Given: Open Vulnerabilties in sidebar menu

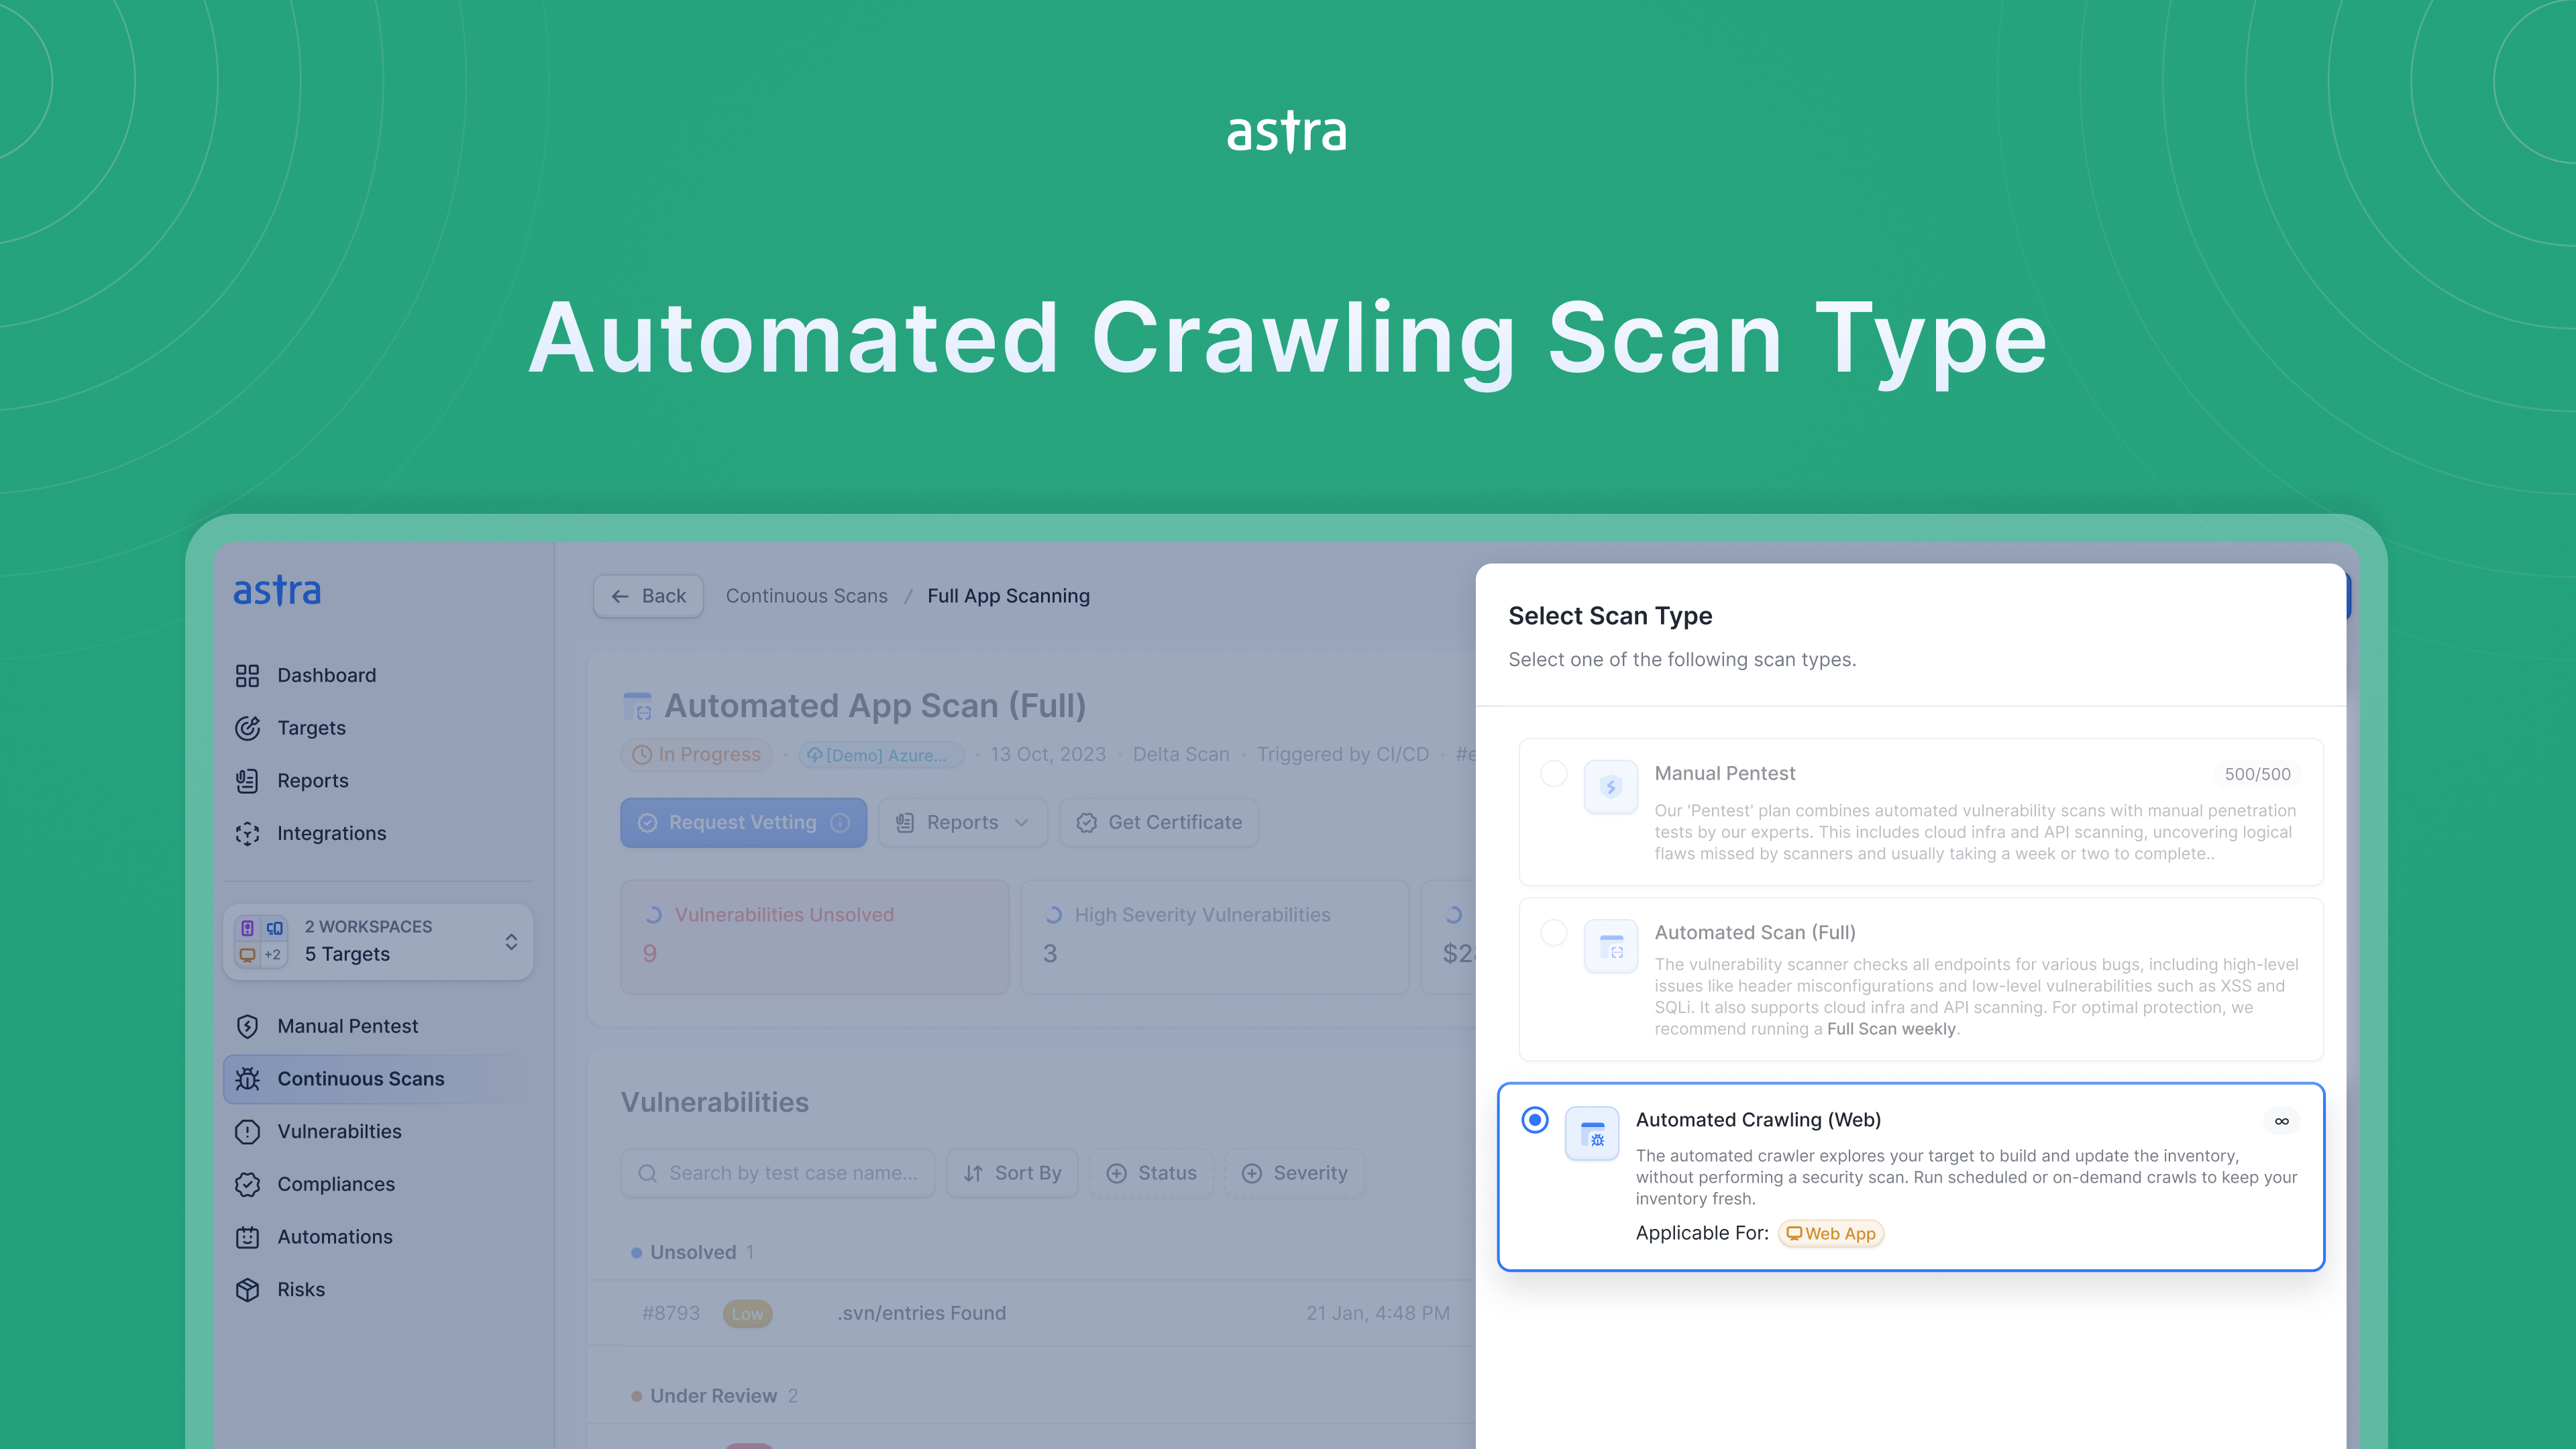Looking at the screenshot, I should coord(339,1132).
